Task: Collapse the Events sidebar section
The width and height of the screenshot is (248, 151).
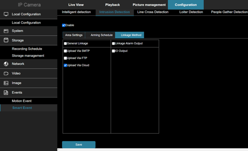Action: point(29,93)
